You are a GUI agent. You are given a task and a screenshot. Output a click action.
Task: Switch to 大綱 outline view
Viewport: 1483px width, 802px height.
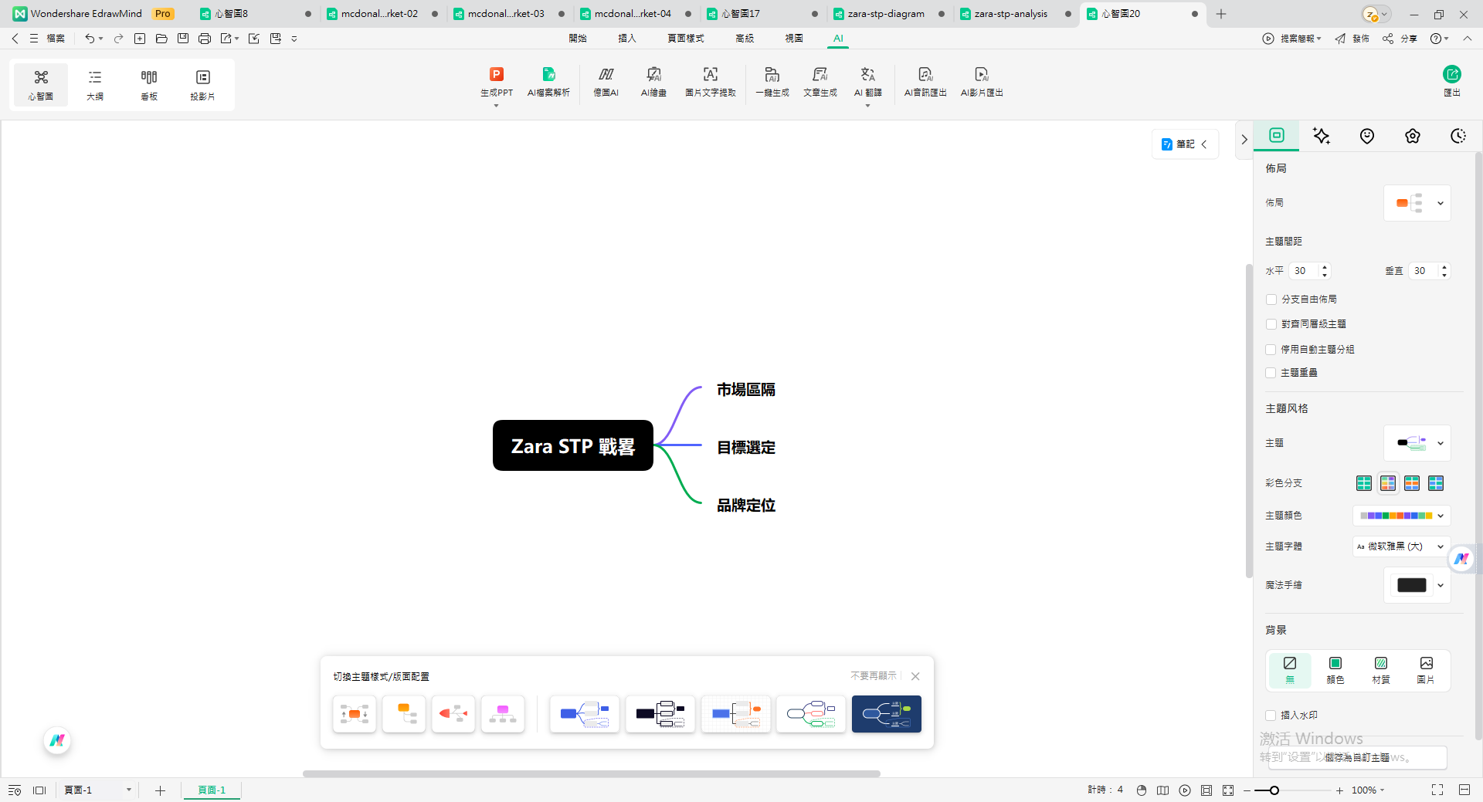pos(95,84)
